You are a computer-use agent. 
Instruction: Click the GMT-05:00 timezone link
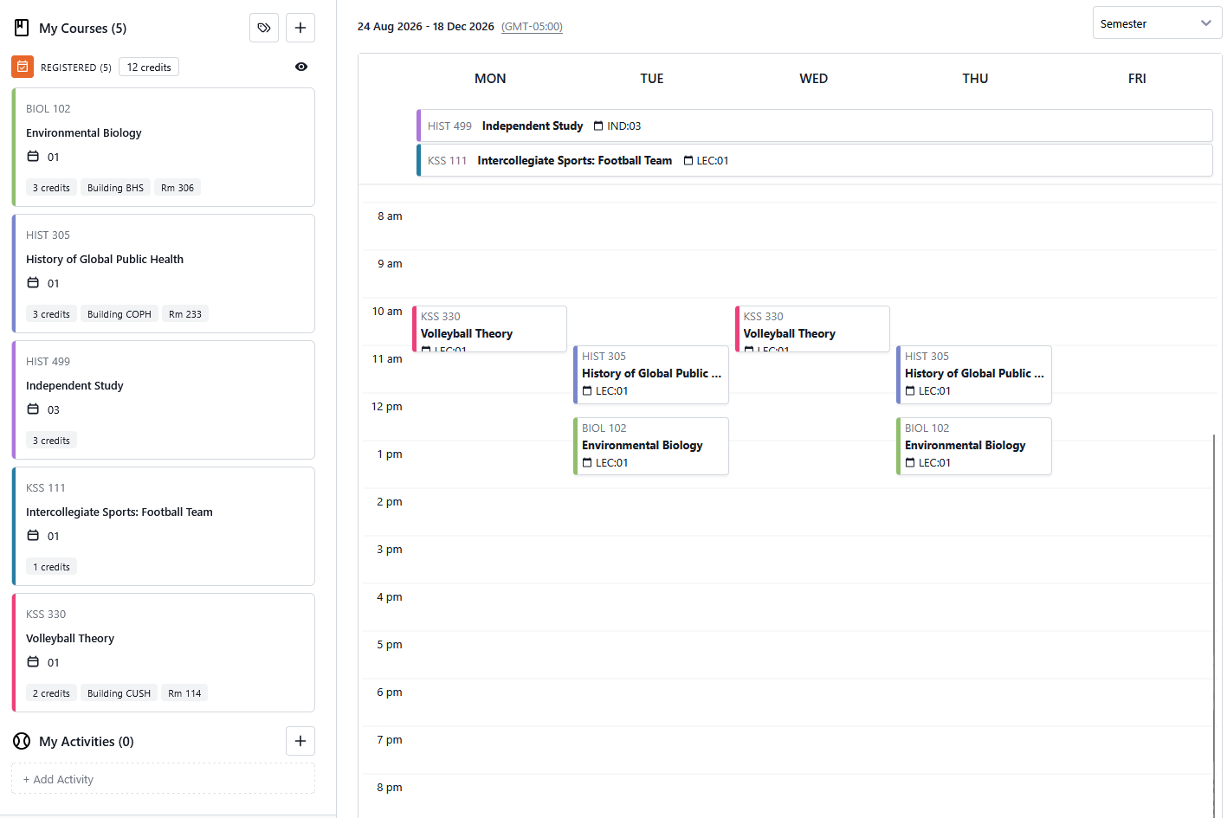532,27
